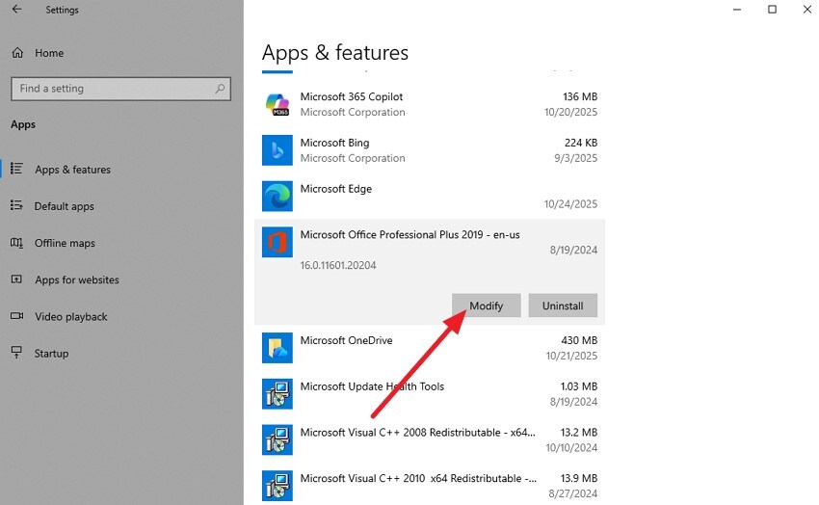819x505 pixels.
Task: Go to Offline maps settings
Action: point(65,243)
